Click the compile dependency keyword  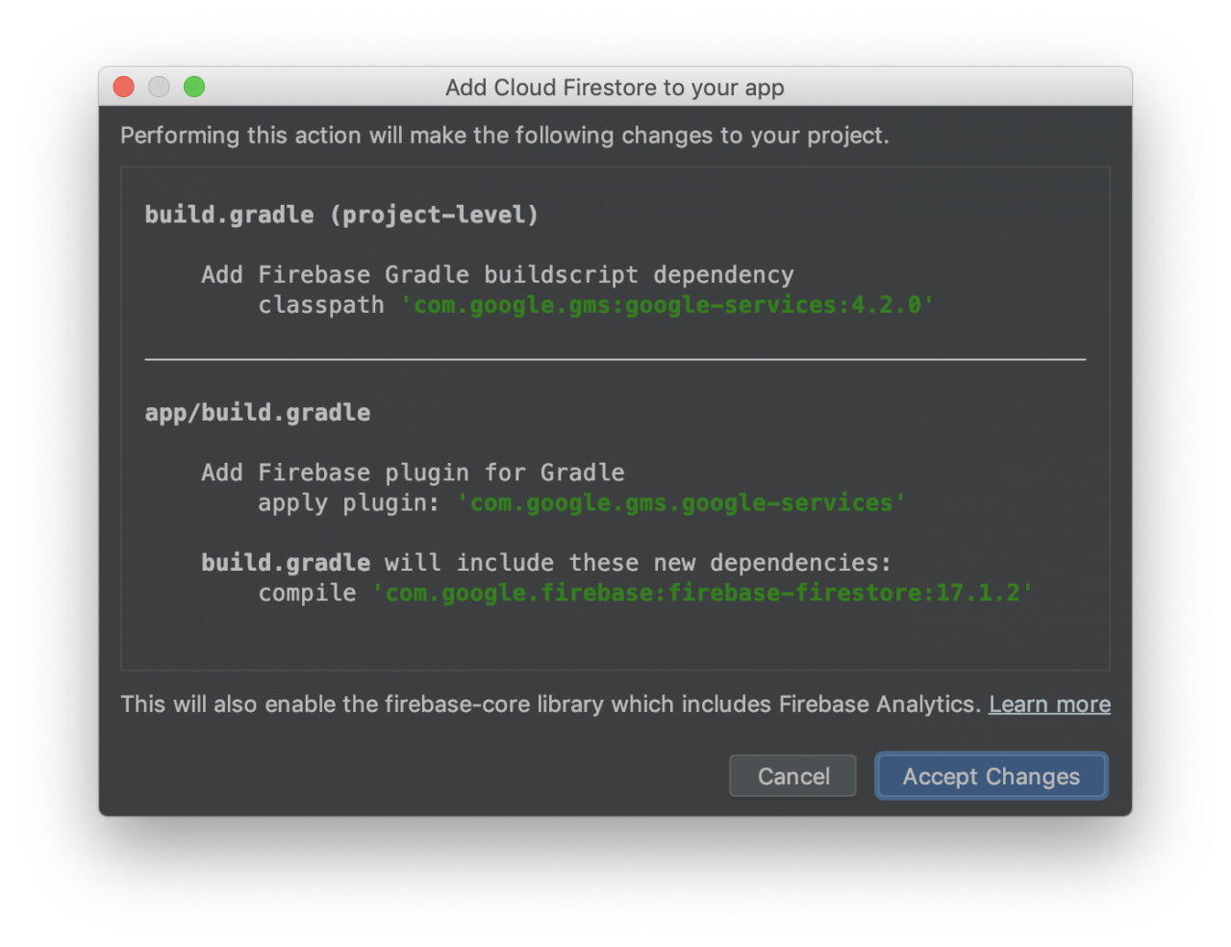click(307, 593)
